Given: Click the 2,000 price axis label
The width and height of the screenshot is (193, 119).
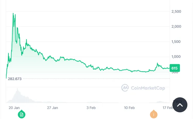Looking at the screenshot, I should pyautogui.click(x=176, y=26).
